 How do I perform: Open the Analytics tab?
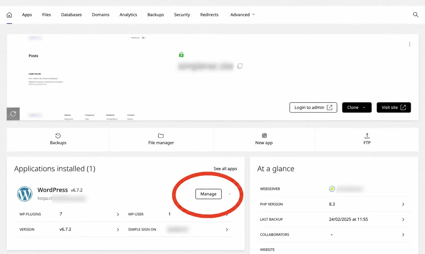click(x=128, y=15)
